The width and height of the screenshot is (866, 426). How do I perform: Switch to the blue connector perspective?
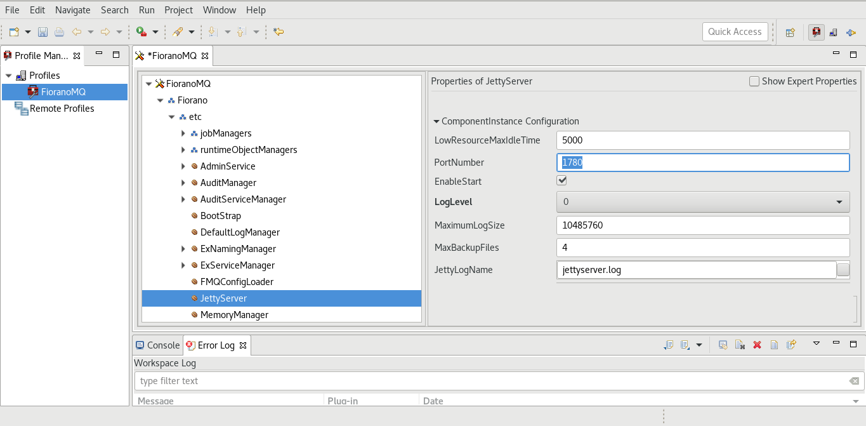(851, 32)
